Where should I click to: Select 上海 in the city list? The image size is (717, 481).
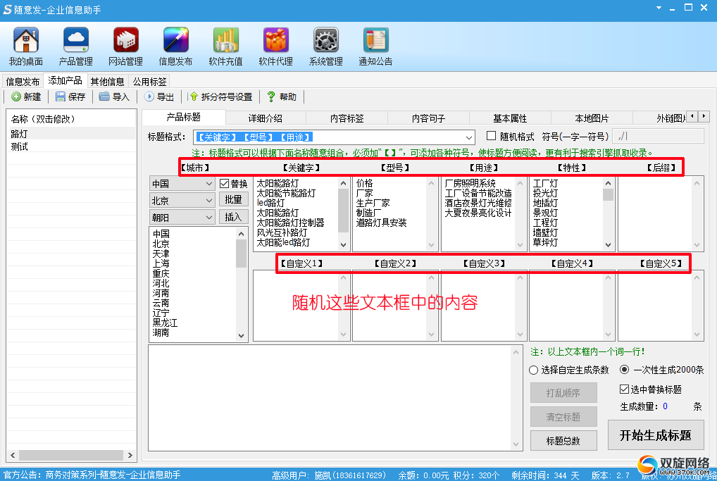(x=161, y=263)
